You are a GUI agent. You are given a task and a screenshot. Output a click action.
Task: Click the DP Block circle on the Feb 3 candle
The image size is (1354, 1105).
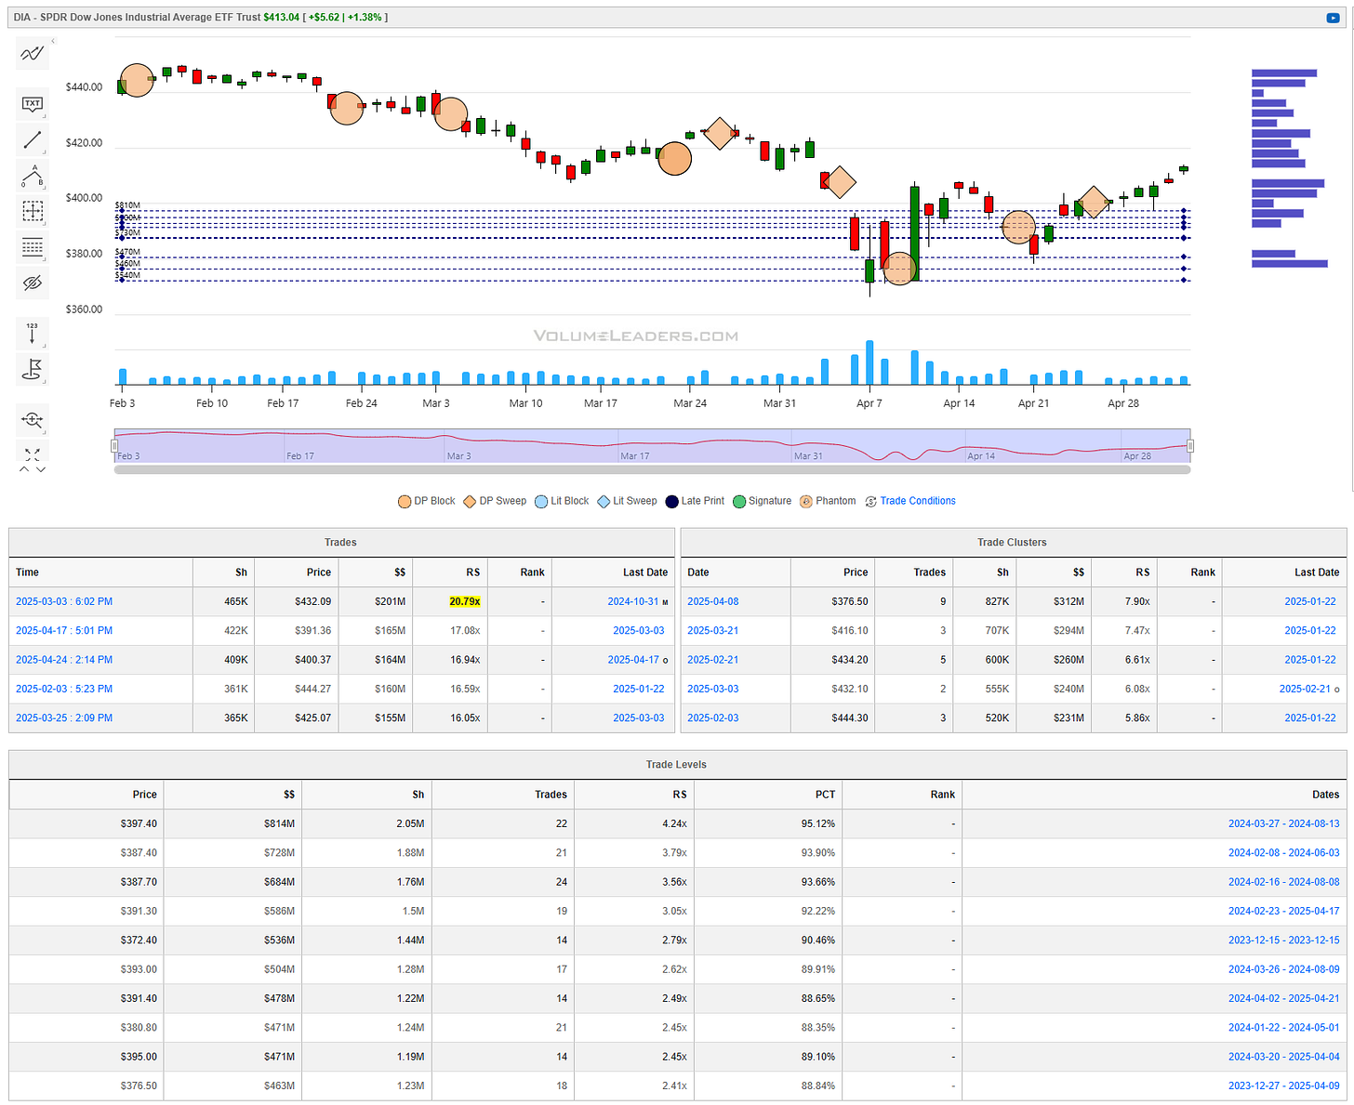click(x=137, y=80)
